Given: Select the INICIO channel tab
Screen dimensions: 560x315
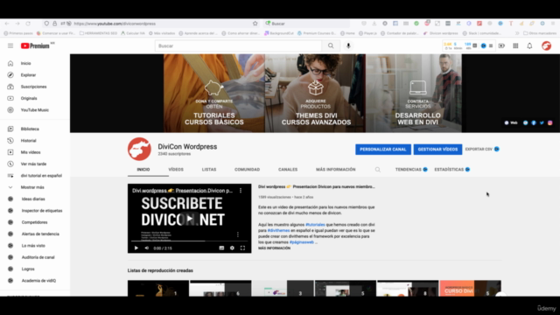Looking at the screenshot, I should tap(143, 170).
